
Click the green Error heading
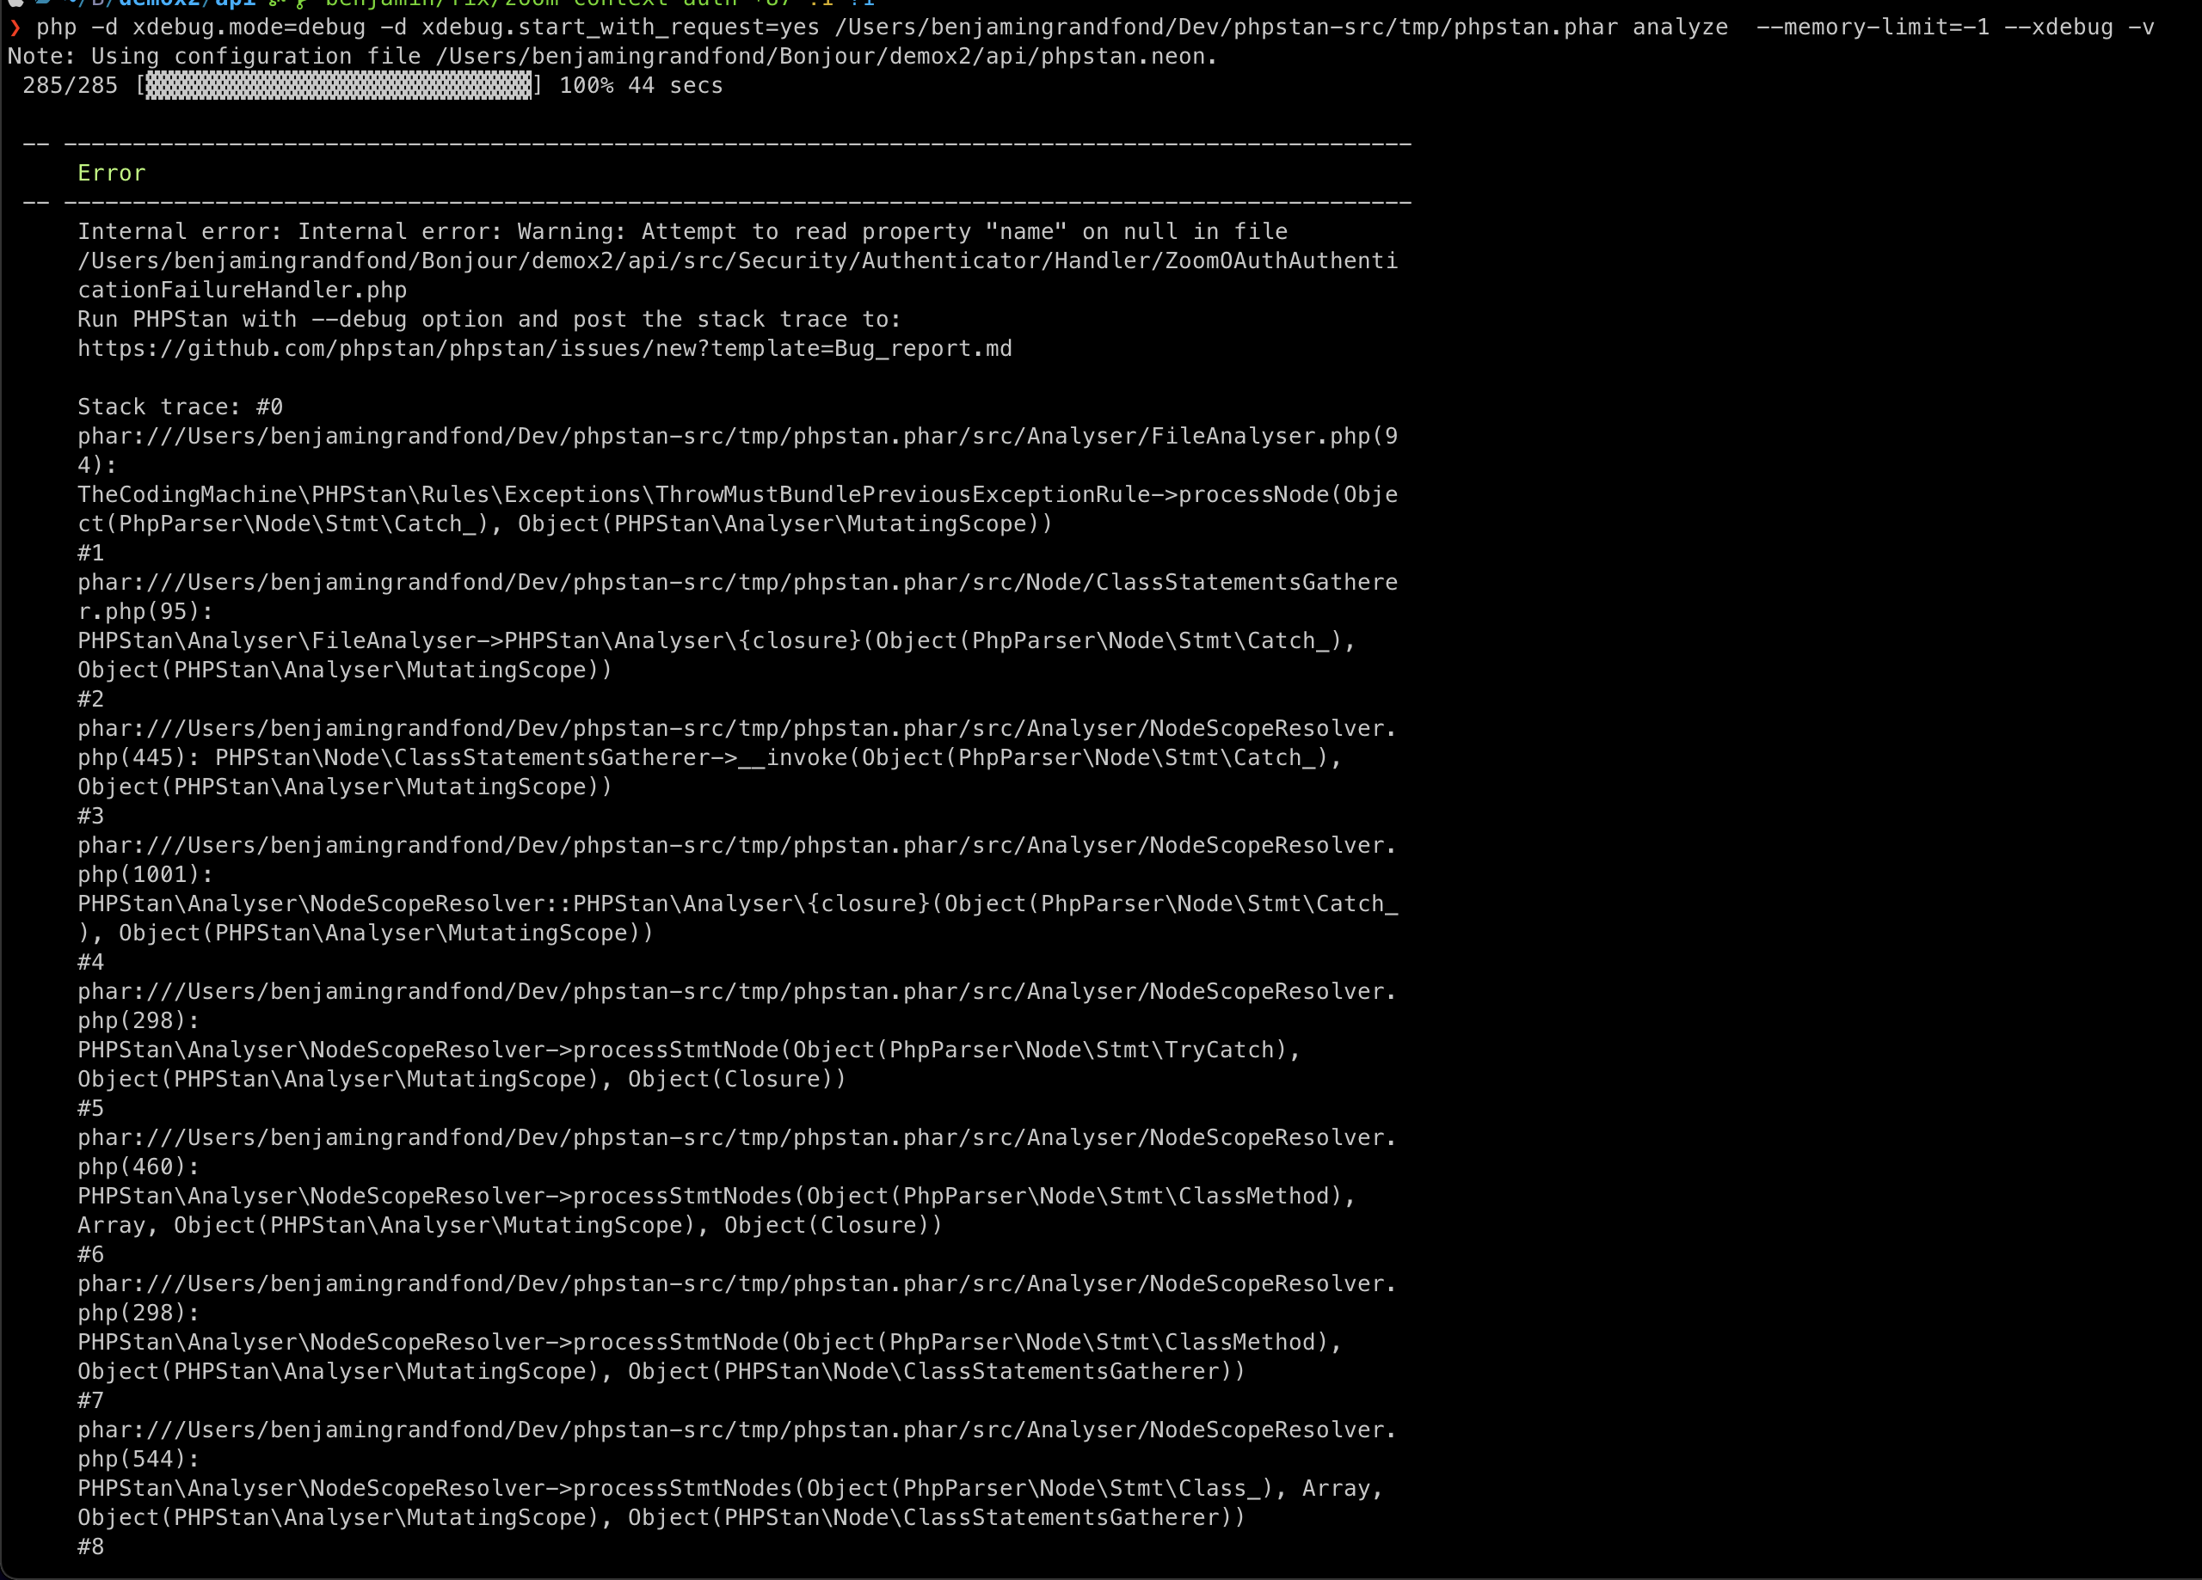[111, 173]
